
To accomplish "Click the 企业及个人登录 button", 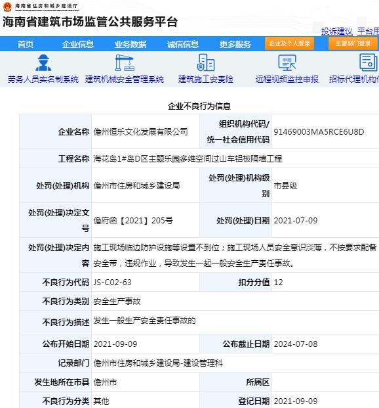I will coord(289,43).
